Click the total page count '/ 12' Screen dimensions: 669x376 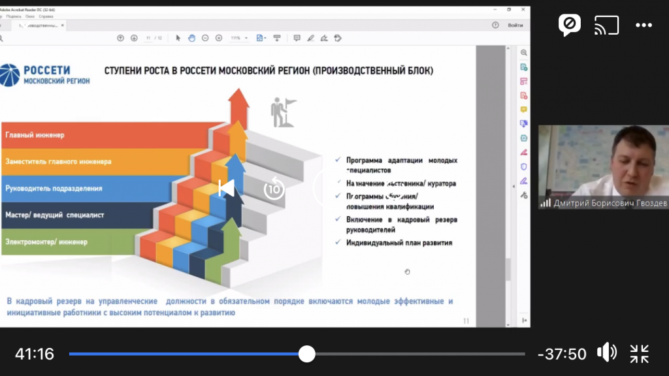click(158, 38)
